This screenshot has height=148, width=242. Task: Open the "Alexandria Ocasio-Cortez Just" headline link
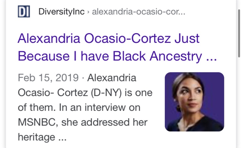pos(109,39)
